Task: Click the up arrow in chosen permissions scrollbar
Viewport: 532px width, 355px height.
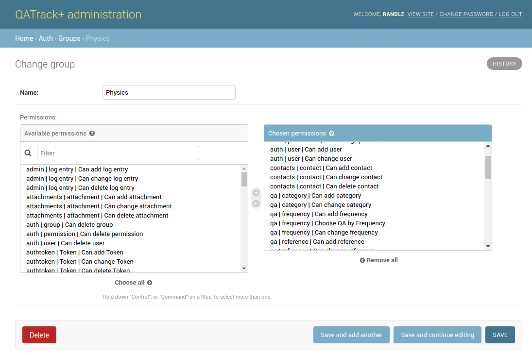Action: (488, 146)
